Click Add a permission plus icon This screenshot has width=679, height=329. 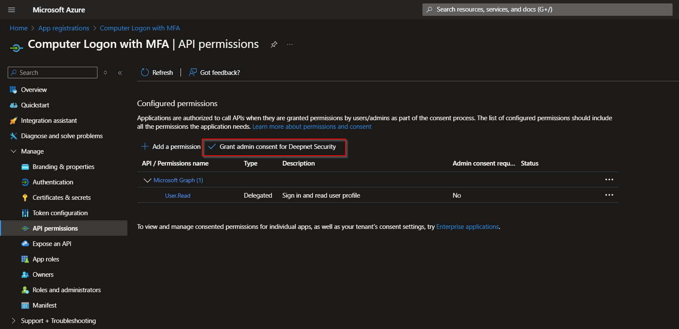point(145,147)
